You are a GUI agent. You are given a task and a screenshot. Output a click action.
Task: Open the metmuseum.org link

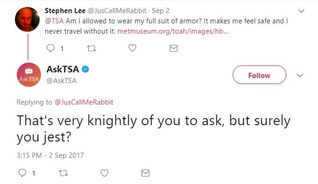point(173,31)
